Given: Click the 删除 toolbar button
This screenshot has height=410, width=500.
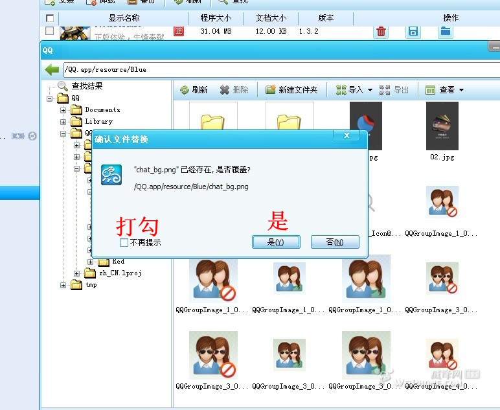Looking at the screenshot, I should click(x=234, y=90).
